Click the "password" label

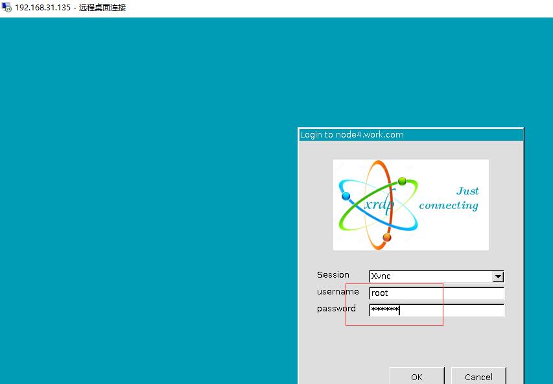pos(336,309)
